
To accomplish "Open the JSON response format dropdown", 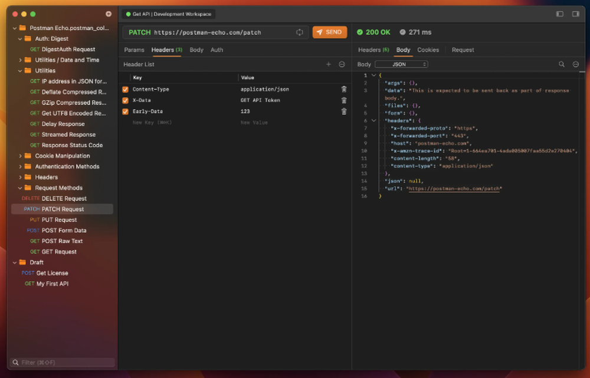I will [401, 64].
